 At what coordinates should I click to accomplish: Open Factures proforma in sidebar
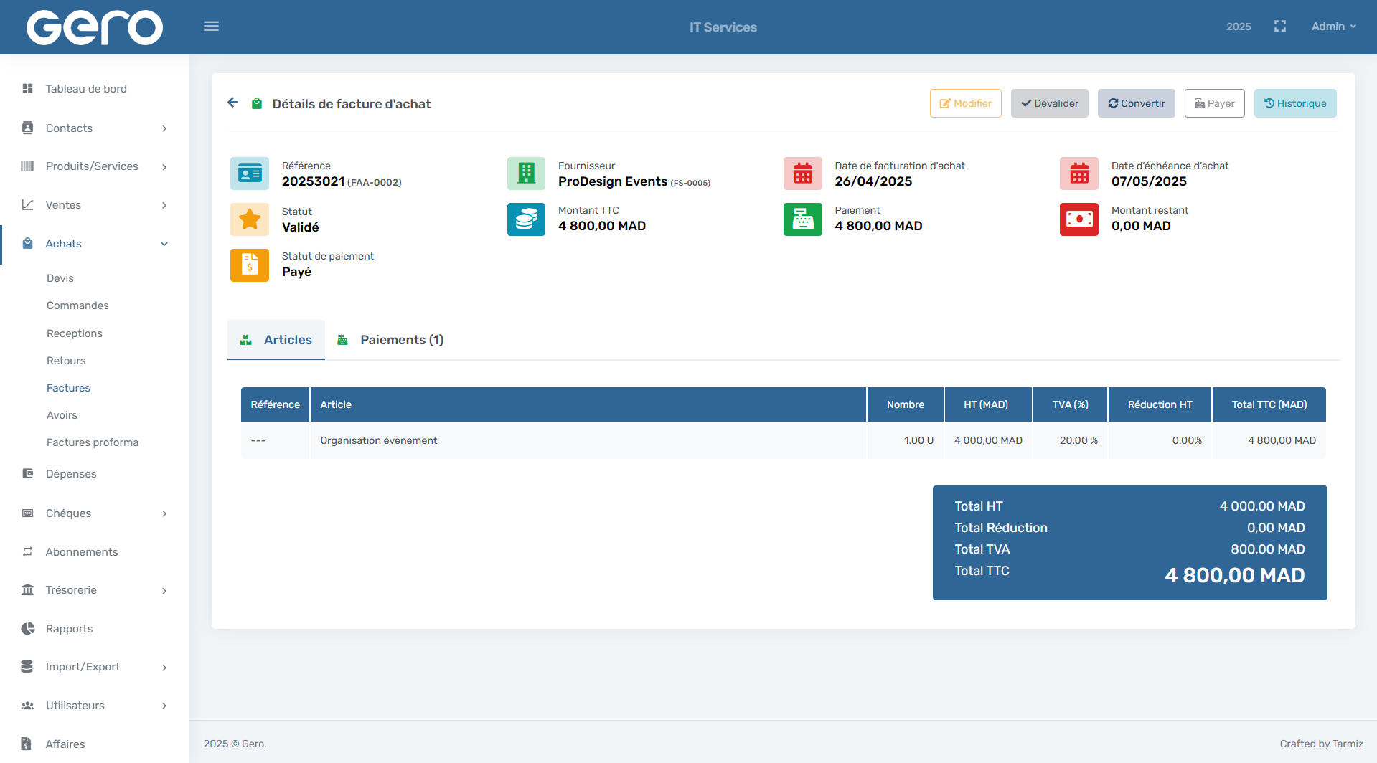click(93, 442)
